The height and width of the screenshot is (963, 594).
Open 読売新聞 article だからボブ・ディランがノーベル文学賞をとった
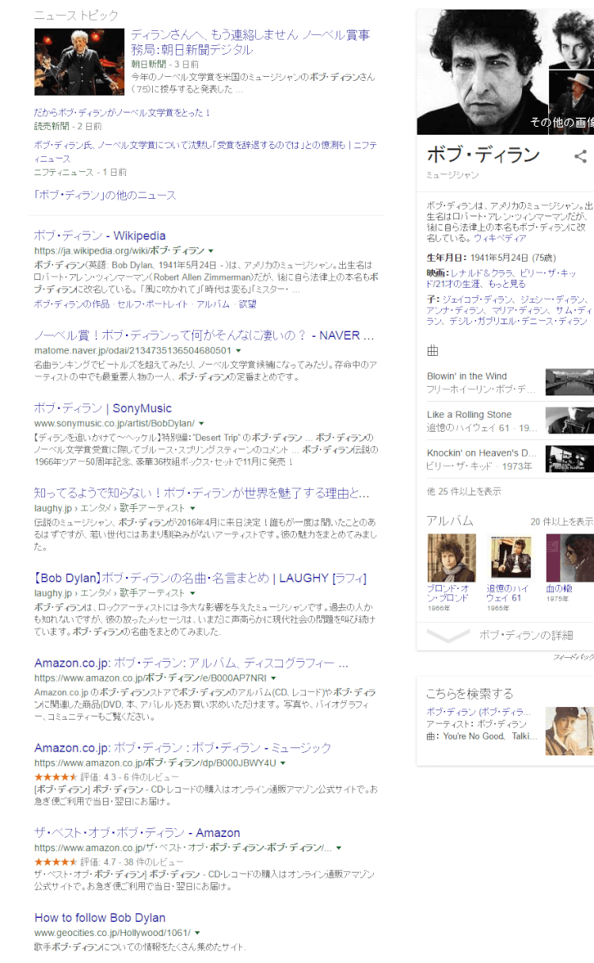123,113
